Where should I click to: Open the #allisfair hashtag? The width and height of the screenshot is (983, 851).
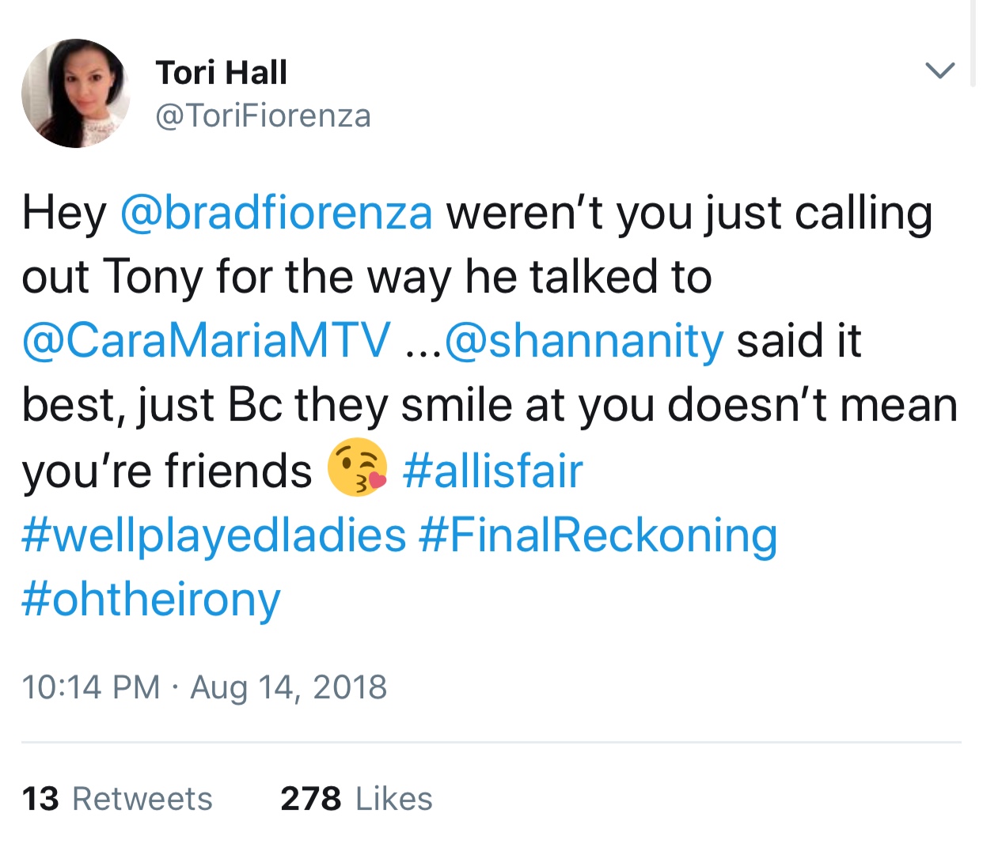pos(493,471)
